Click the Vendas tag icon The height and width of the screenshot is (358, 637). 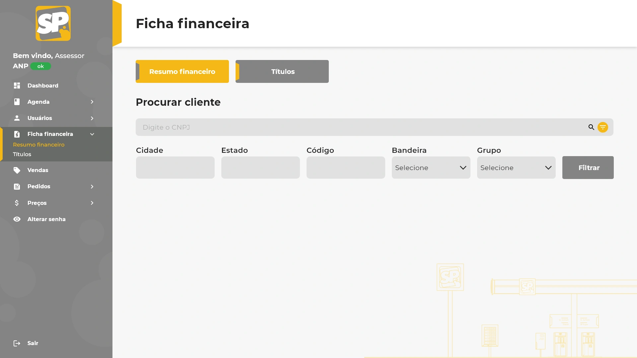(17, 170)
